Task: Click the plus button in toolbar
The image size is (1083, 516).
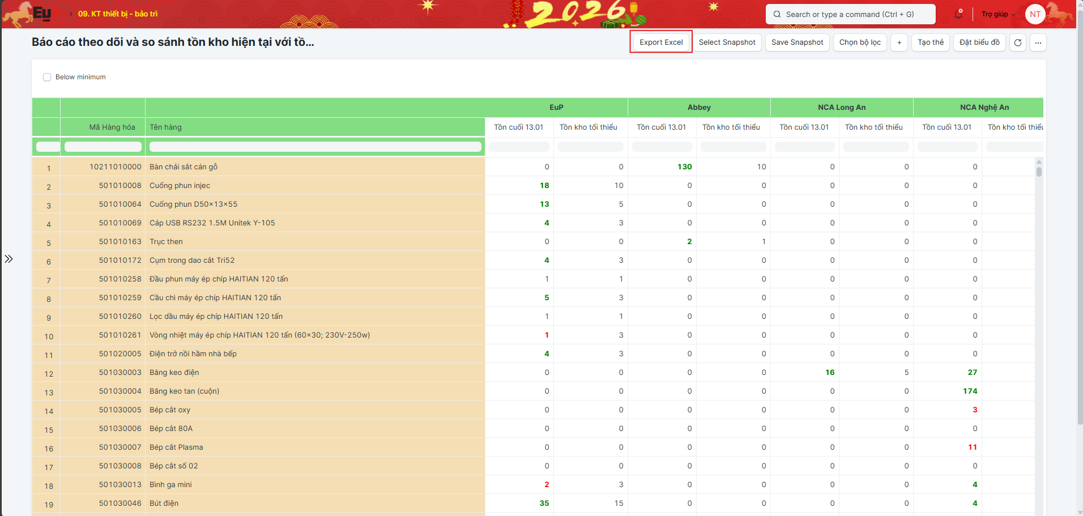Action: click(899, 42)
